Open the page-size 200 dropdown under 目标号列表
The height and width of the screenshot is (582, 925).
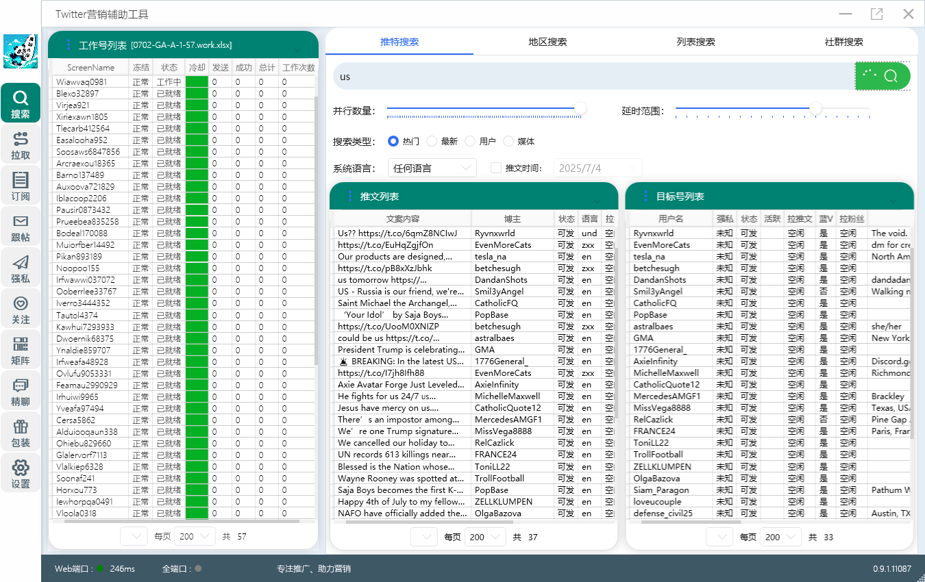coord(780,537)
